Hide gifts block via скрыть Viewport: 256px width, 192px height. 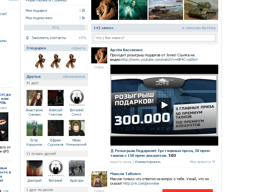click(78, 48)
